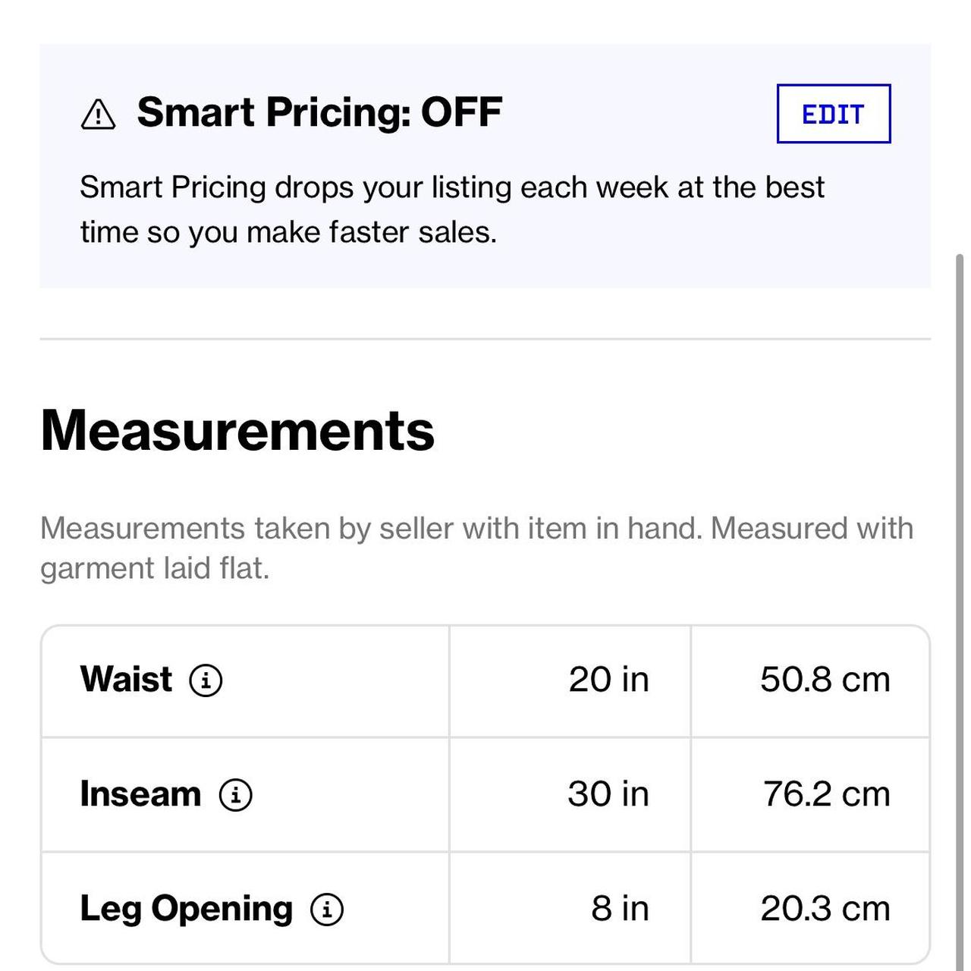Open the Leg Opening info icon
Screen dimensions: 971x971
click(x=327, y=909)
